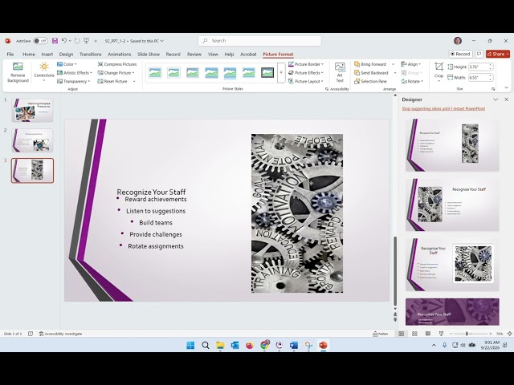Click the Width size field
514x385 pixels.
point(480,78)
